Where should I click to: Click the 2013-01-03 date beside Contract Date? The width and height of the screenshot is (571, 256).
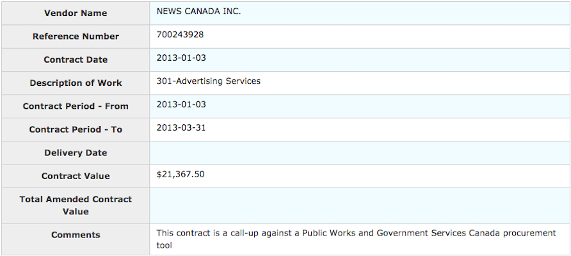181,58
